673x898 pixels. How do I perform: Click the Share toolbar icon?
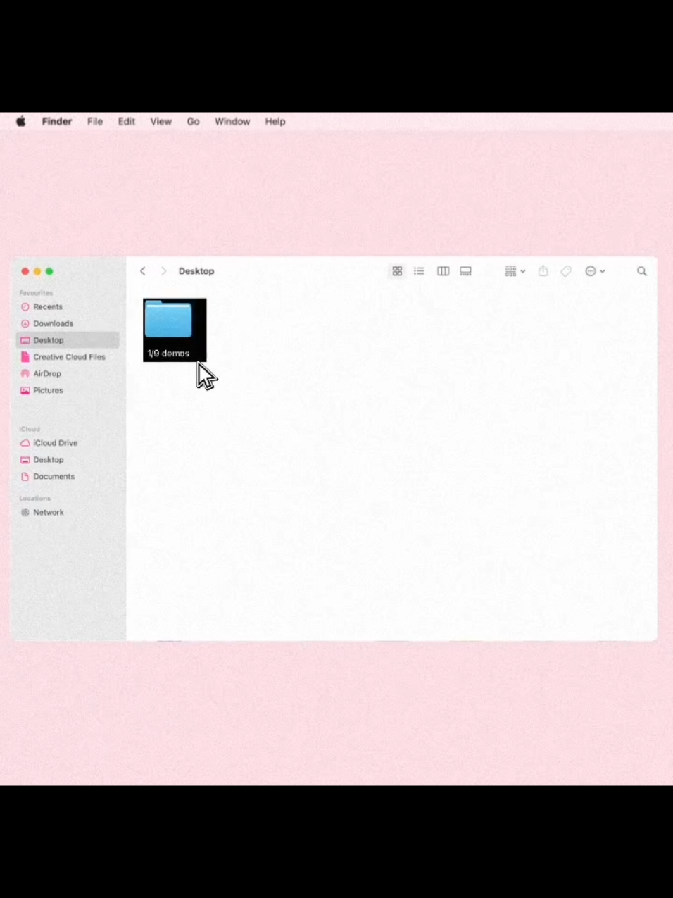coord(543,271)
